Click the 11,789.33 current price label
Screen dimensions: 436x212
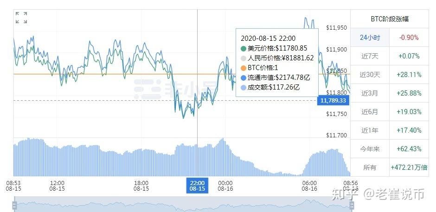tap(333, 100)
